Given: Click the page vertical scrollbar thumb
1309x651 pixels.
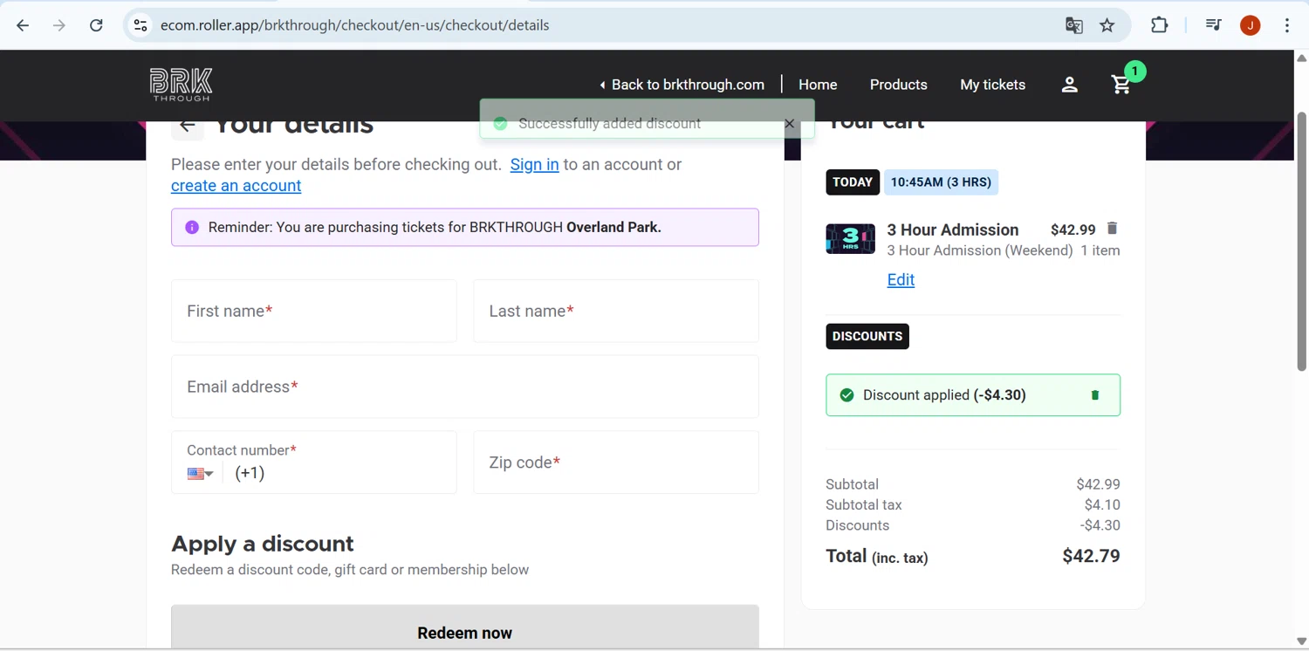Looking at the screenshot, I should tap(1301, 241).
